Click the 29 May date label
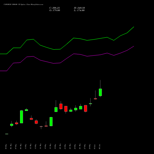The width and height of the screenshot is (154, 154). [90, 146]
